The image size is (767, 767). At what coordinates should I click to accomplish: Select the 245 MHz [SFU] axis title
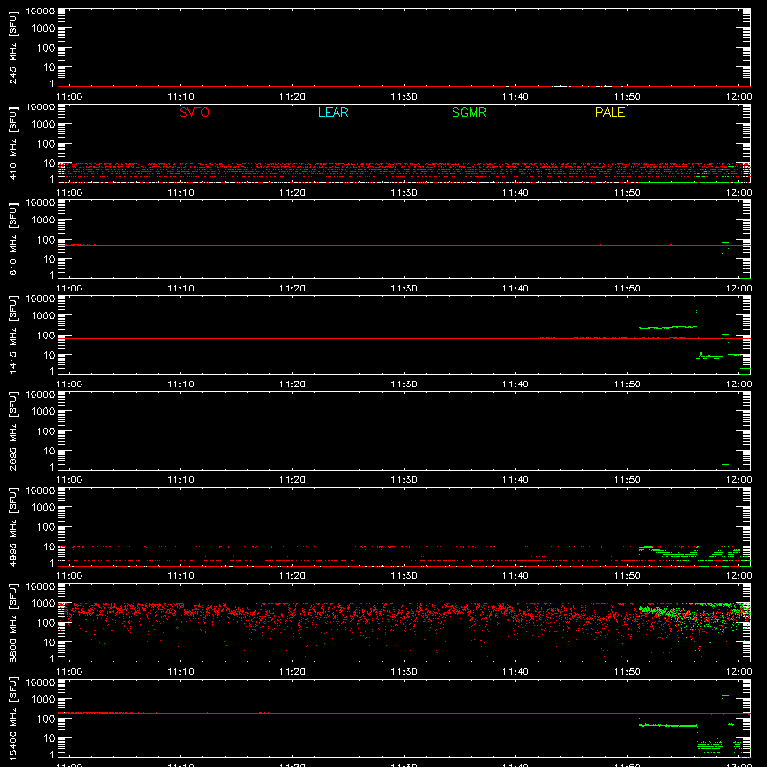(x=12, y=47)
